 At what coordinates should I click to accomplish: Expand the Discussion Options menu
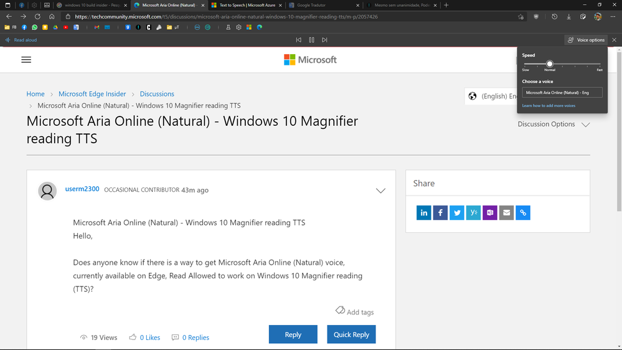pos(554,124)
